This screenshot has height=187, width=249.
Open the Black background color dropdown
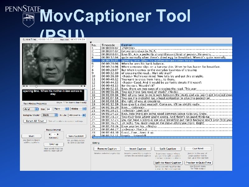pos(49,115)
